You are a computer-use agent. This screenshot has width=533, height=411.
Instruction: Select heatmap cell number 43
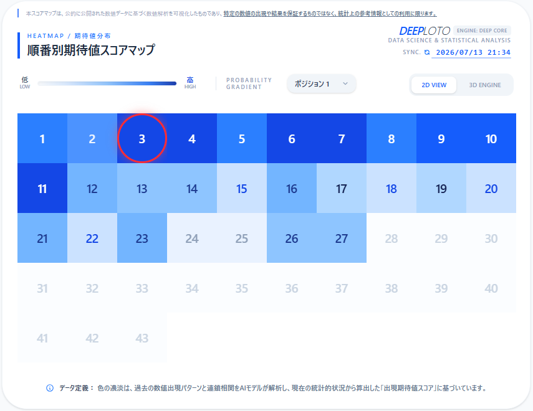point(142,338)
